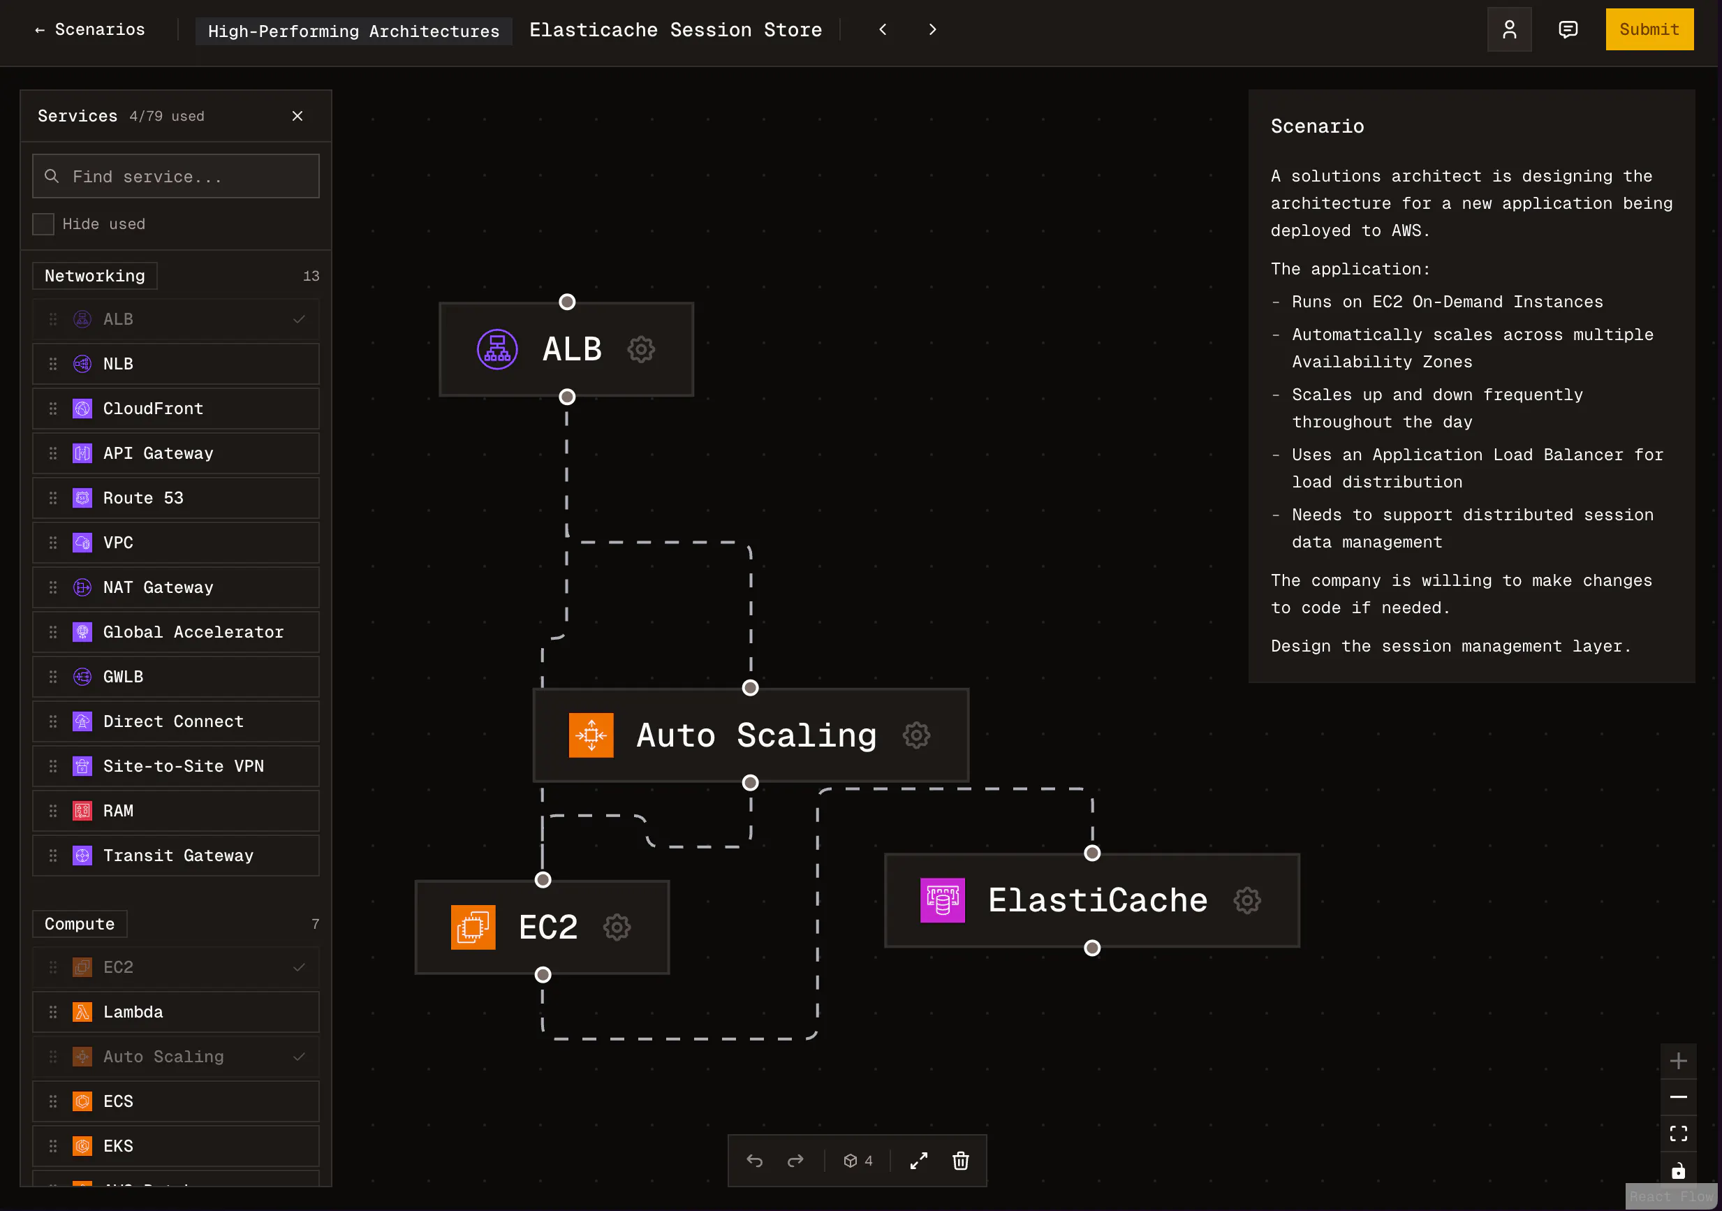Click the EC2 node icon on canvas
Image resolution: width=1722 pixels, height=1211 pixels.
pos(473,927)
